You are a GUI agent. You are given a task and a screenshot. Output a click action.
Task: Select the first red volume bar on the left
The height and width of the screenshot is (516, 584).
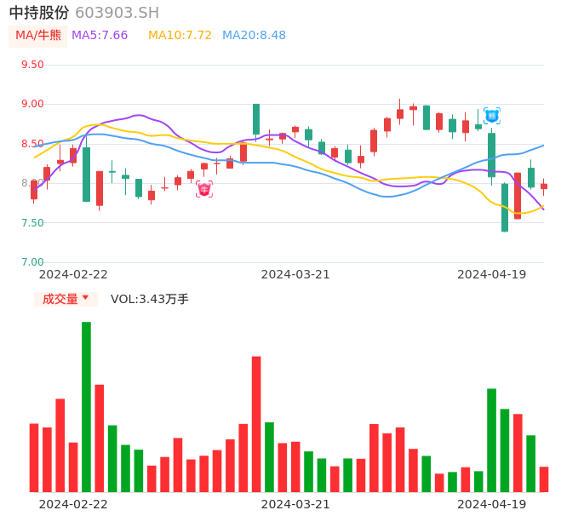pos(34,457)
